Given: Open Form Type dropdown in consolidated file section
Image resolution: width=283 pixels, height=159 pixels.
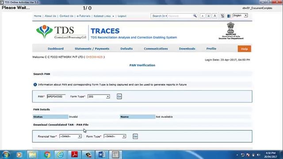Looking at the screenshot, I should pyautogui.click(x=115, y=136).
